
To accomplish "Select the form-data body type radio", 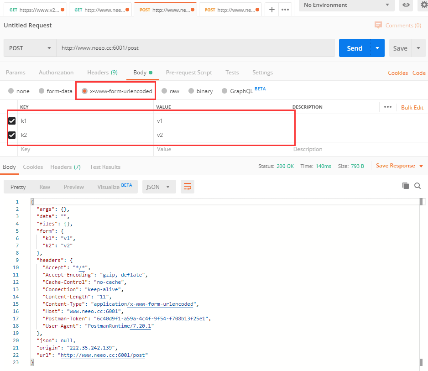I will [x=42, y=91].
